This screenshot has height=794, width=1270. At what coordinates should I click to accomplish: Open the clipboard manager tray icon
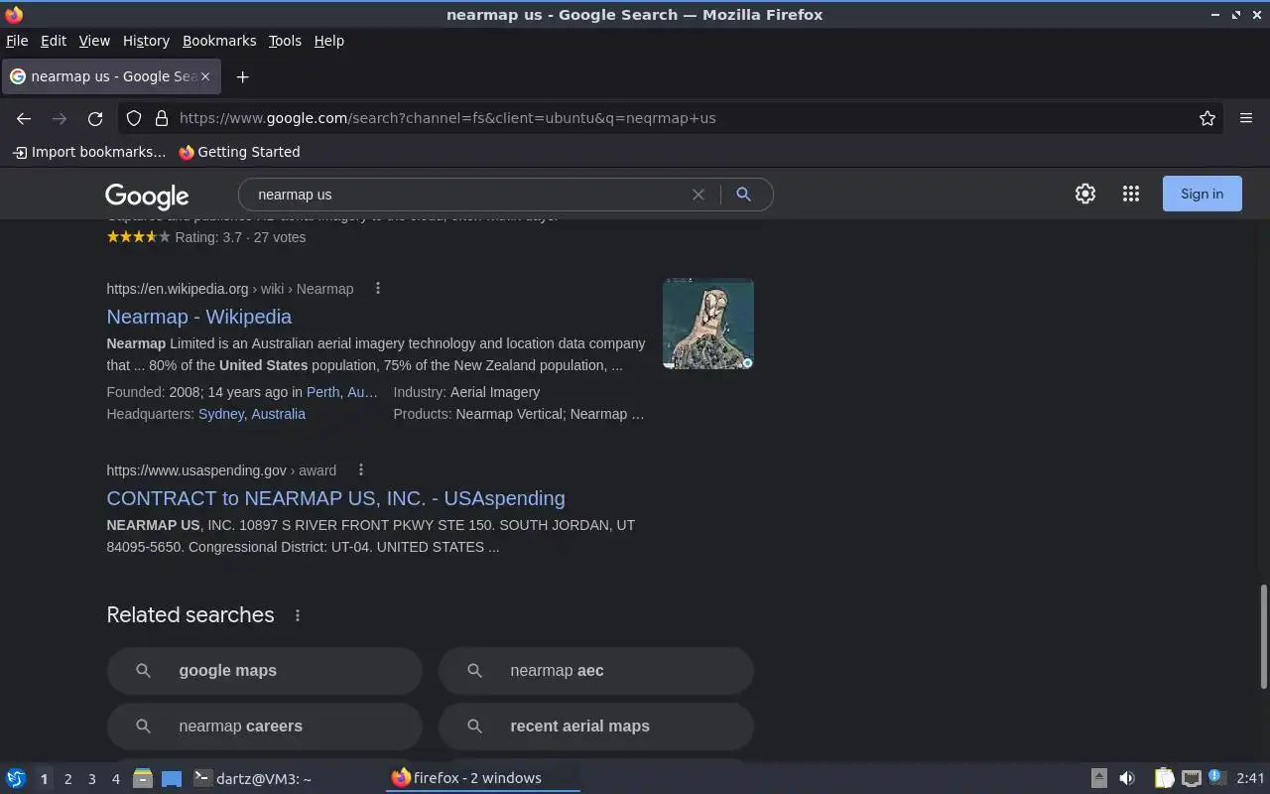1164,778
